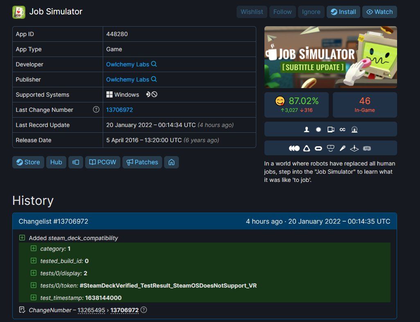Click the plus icon beside test_timestamp
This screenshot has width=420, height=322.
(x=34, y=297)
